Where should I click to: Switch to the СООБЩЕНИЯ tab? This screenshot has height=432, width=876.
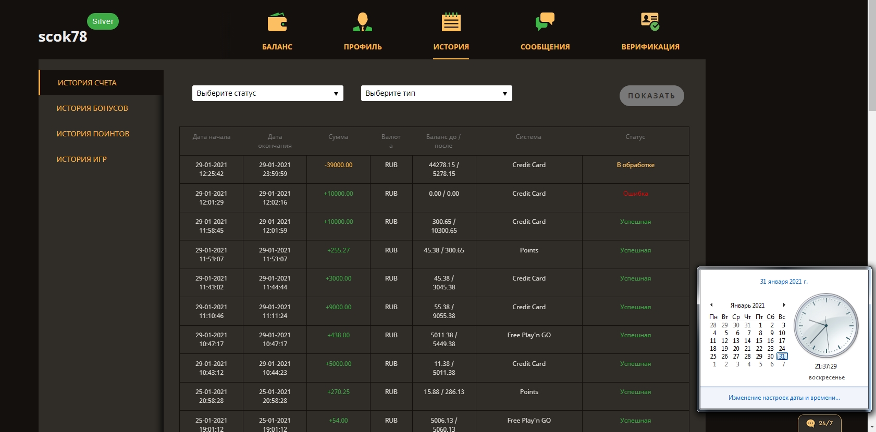[545, 47]
